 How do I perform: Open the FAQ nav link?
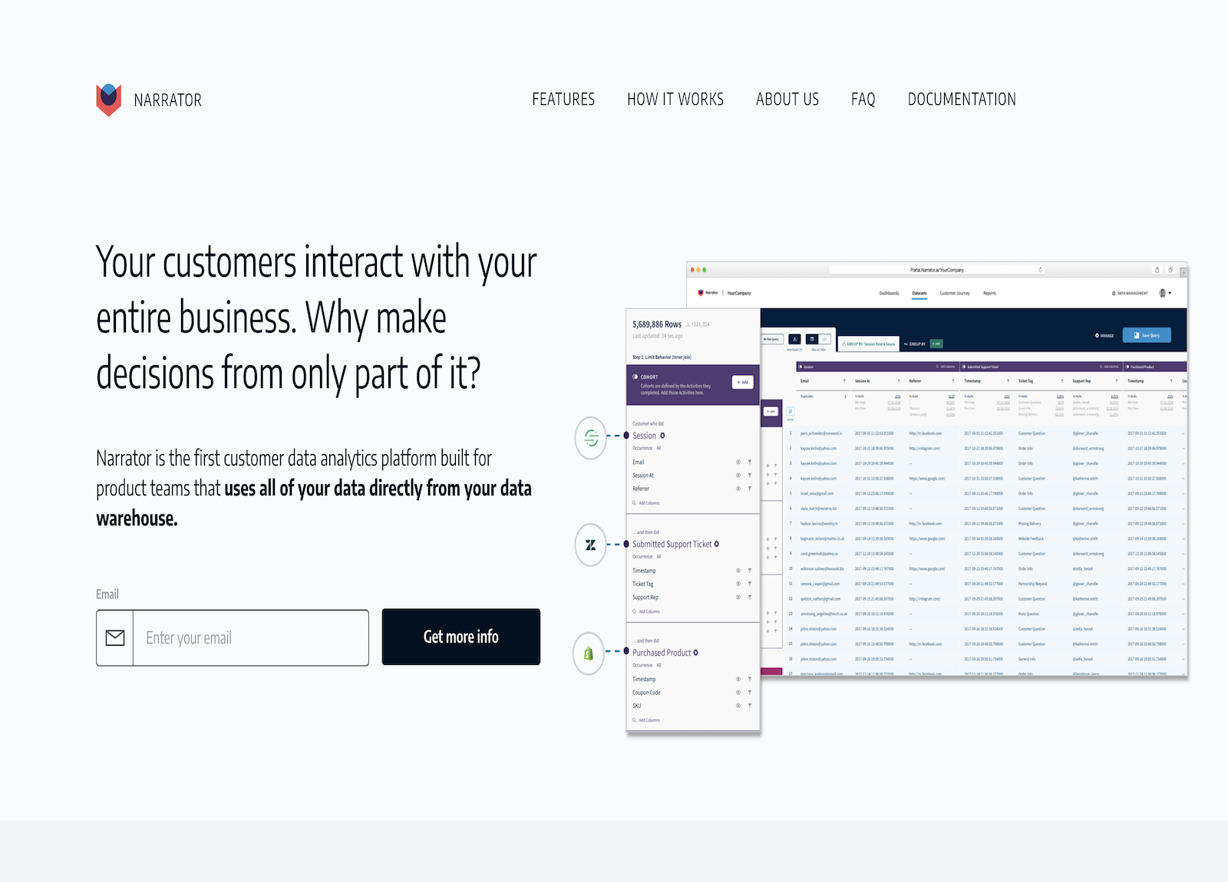click(x=863, y=100)
